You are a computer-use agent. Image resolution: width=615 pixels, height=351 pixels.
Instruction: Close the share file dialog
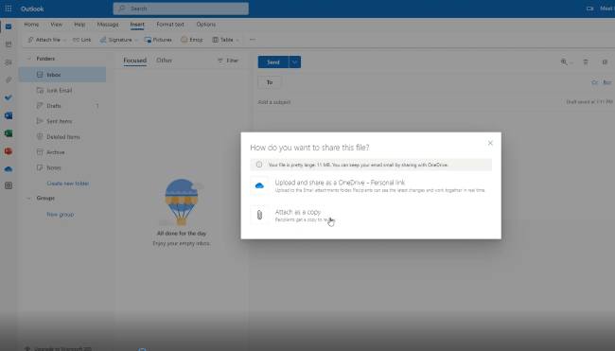point(490,143)
